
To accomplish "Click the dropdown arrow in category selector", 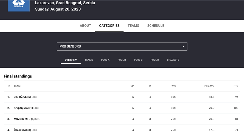I will (x=184, y=46).
